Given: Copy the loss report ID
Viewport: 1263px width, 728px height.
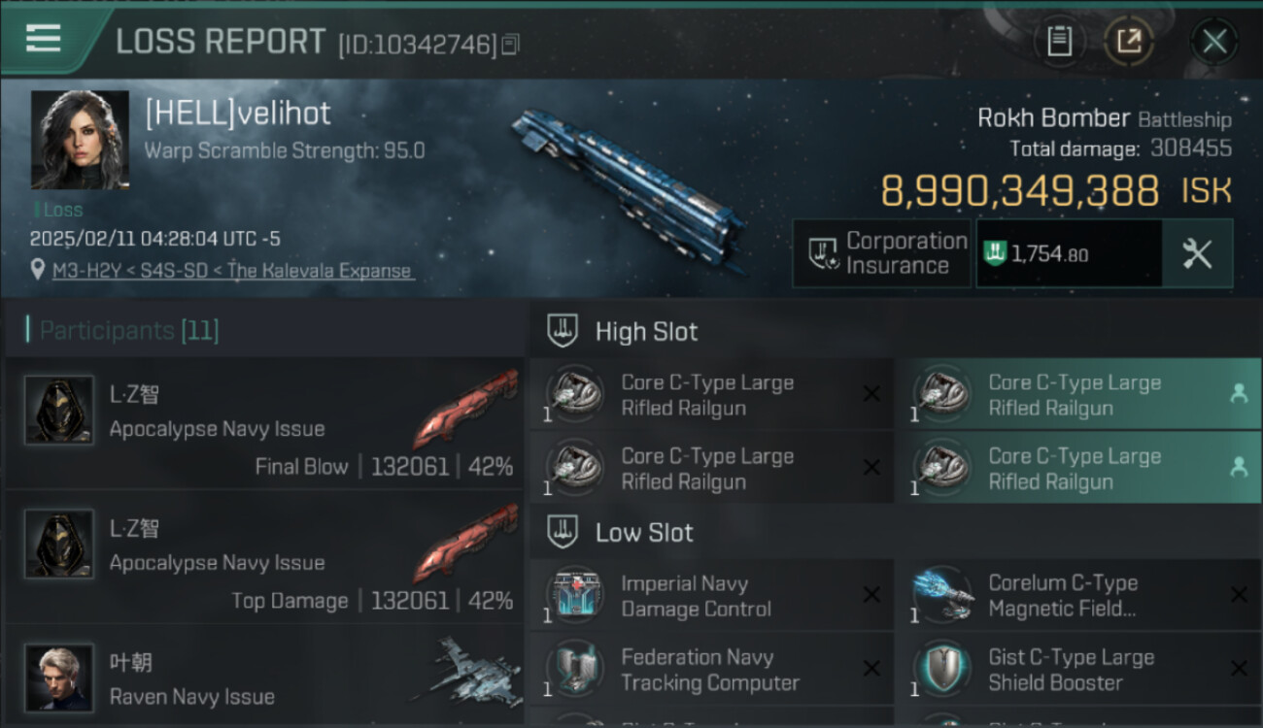Looking at the screenshot, I should 511,44.
